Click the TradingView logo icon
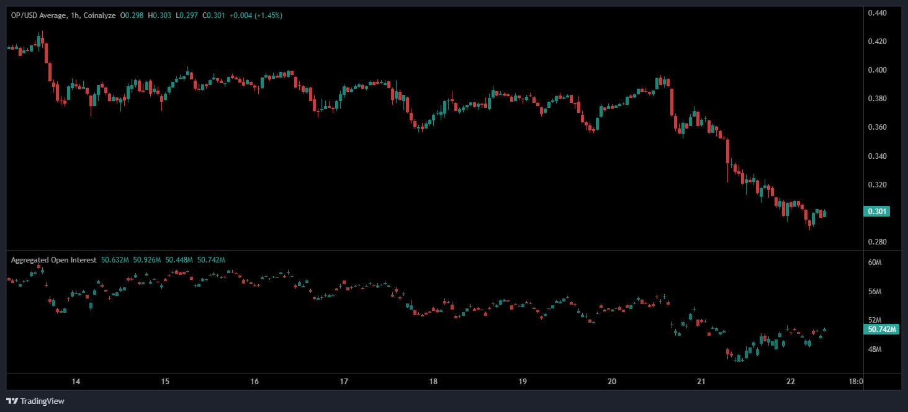 [12, 401]
